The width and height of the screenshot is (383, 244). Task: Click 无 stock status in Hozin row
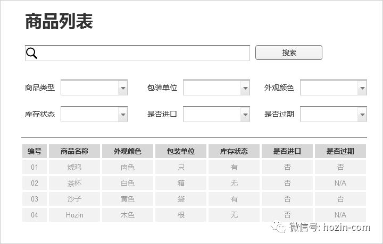234,215
